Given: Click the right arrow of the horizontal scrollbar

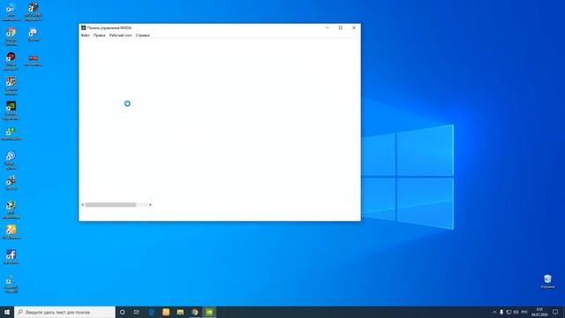Looking at the screenshot, I should [150, 205].
